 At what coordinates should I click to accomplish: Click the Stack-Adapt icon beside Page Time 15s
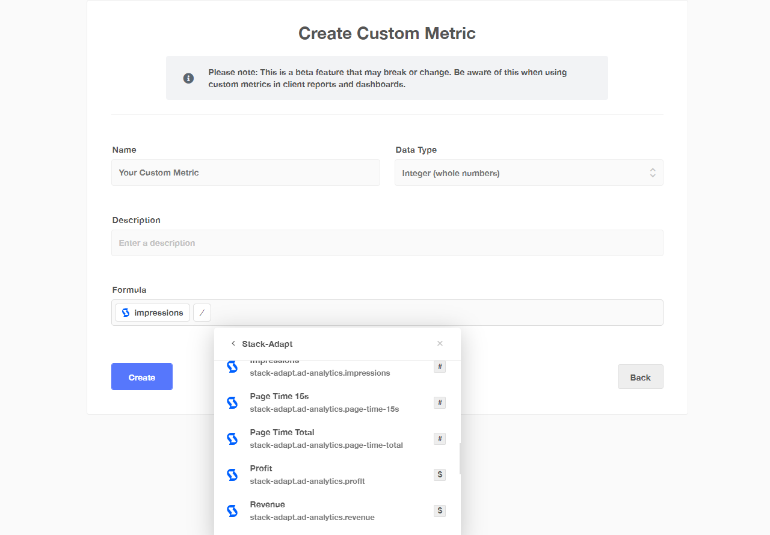tap(232, 403)
